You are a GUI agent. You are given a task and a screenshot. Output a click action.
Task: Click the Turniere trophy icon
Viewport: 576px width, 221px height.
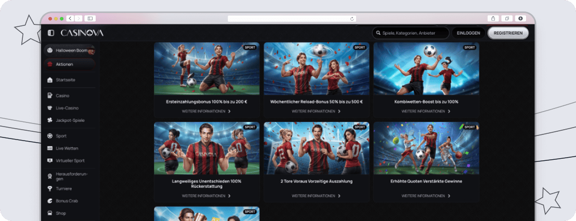(x=50, y=189)
